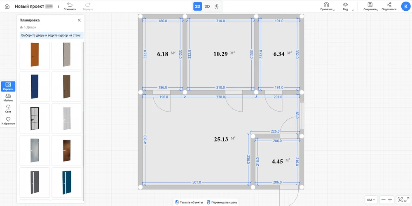Open the Избранное favorites heart icon
The width and height of the screenshot is (412, 206).
pyautogui.click(x=8, y=120)
